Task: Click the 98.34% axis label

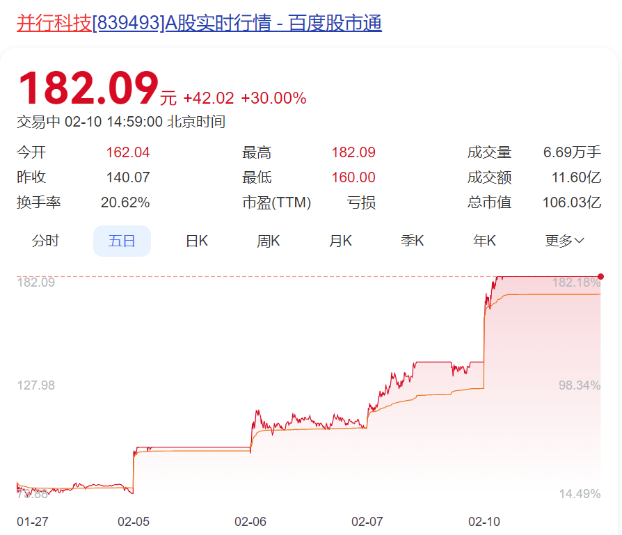Action: coord(580,385)
